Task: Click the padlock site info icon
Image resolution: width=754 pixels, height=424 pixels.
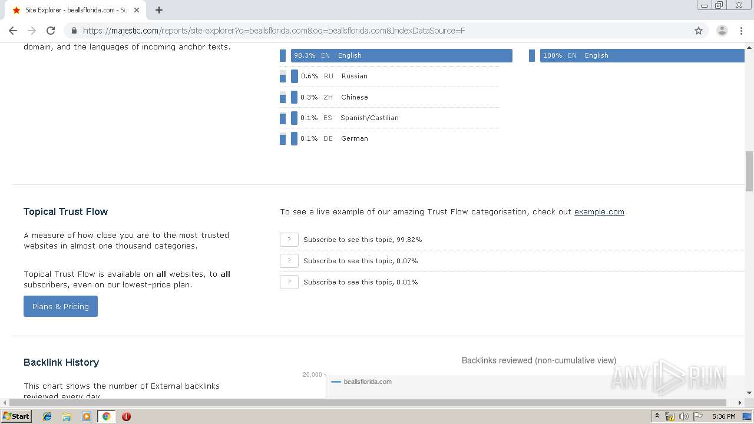Action: tap(74, 31)
